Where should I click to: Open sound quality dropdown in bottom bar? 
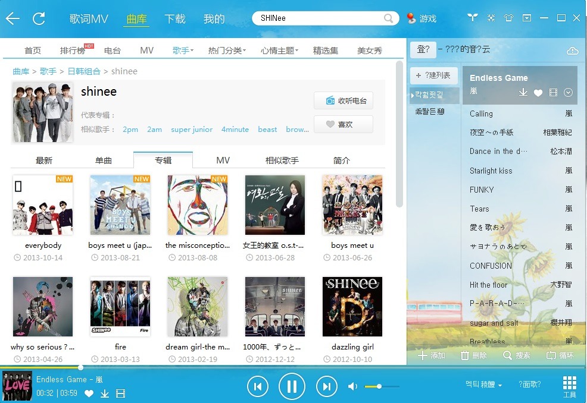pyautogui.click(x=483, y=385)
